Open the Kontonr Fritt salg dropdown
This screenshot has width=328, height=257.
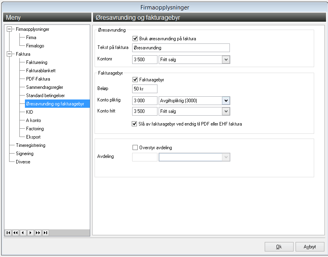click(x=226, y=60)
